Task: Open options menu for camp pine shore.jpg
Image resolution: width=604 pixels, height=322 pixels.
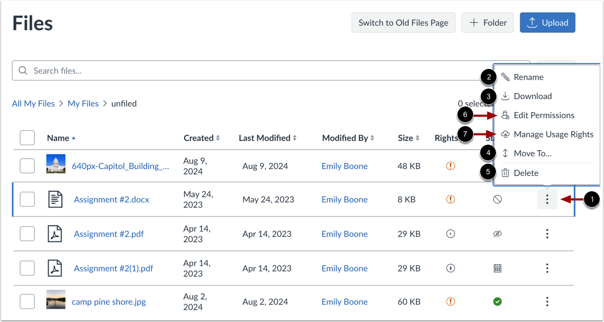Action: pos(547,302)
